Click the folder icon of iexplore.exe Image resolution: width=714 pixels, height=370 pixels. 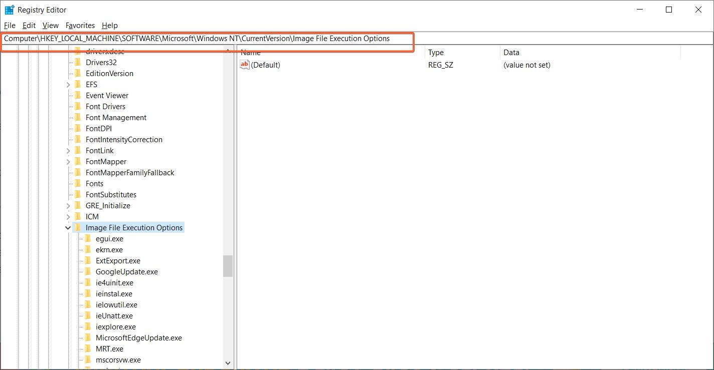pyautogui.click(x=88, y=327)
